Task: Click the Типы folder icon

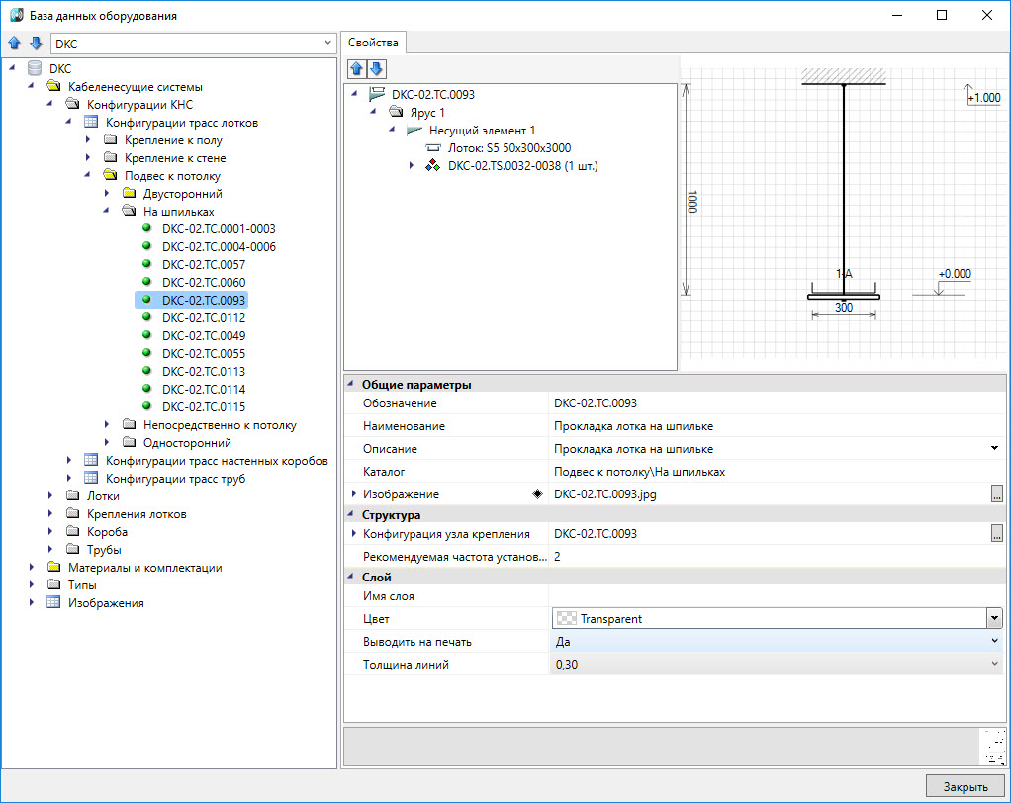Action: (53, 584)
